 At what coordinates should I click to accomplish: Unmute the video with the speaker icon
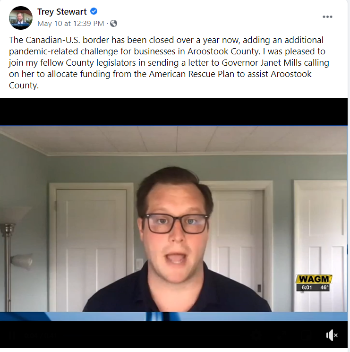332,335
